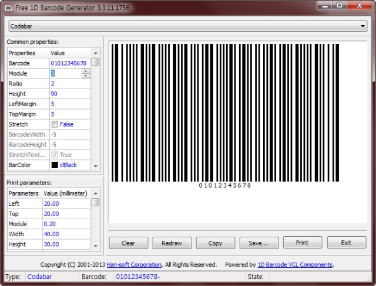This screenshot has height=286, width=376.
Task: Click status bar barcode 01012345678-
Action: point(138,277)
